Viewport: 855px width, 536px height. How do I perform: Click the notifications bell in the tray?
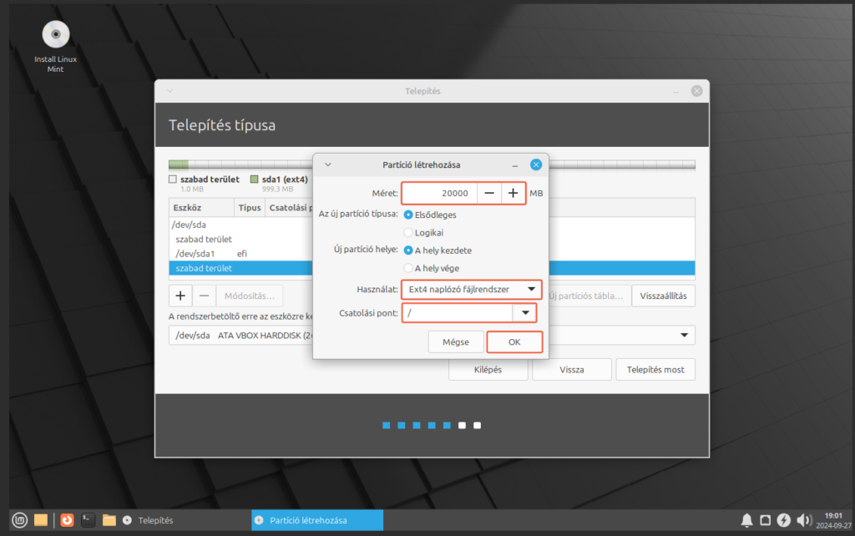746,520
